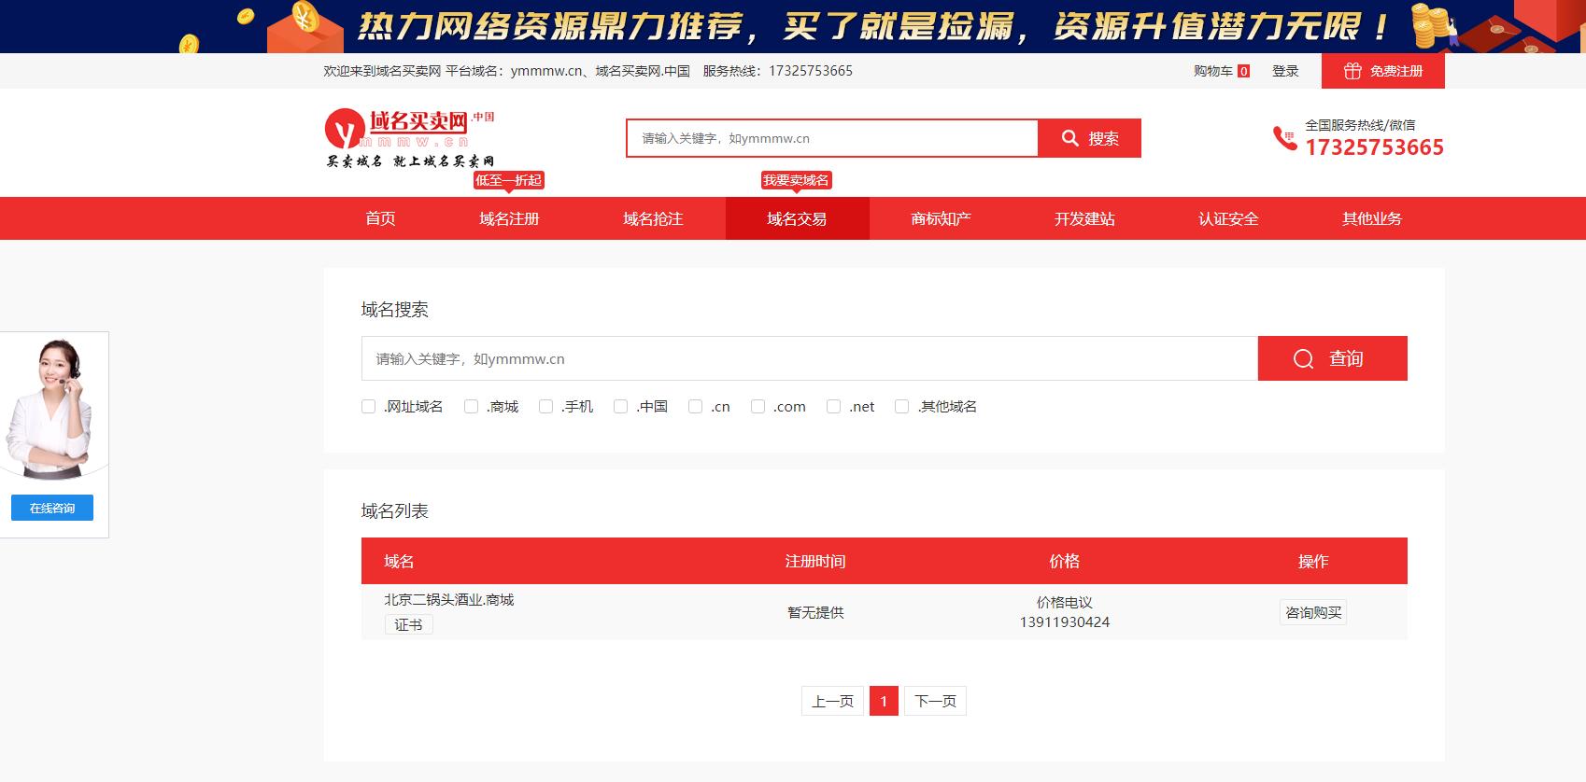Check the .cn checkbox
Image resolution: width=1586 pixels, height=782 pixels.
coord(695,407)
